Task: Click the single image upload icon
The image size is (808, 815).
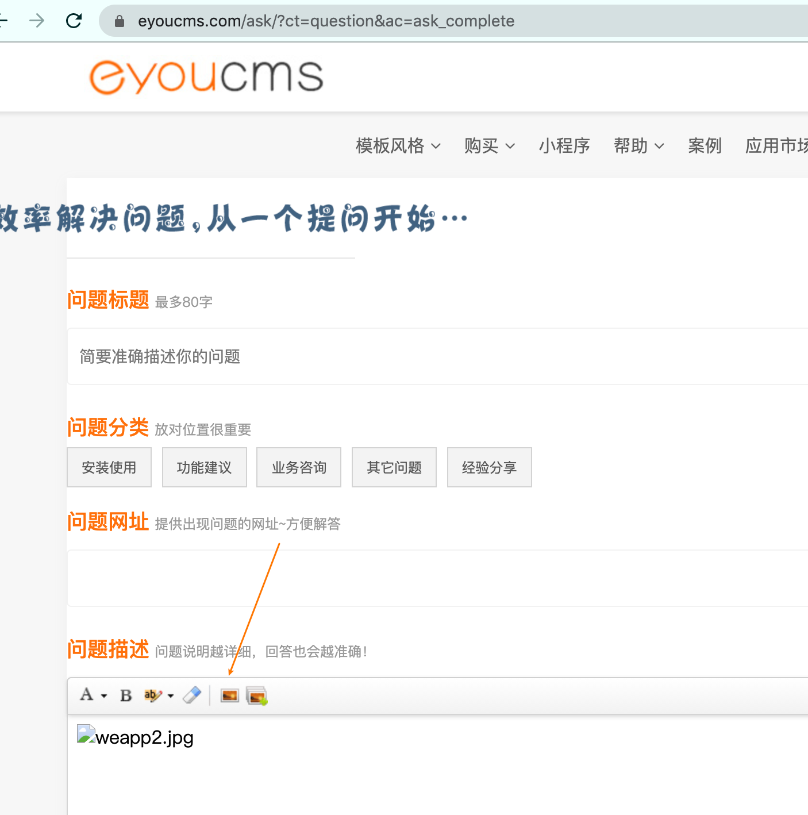Action: point(229,695)
